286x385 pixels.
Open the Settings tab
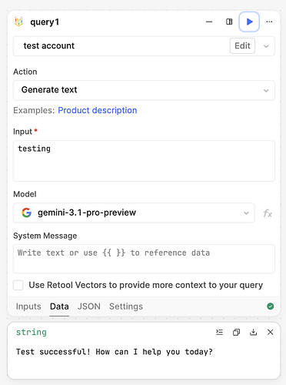point(126,306)
